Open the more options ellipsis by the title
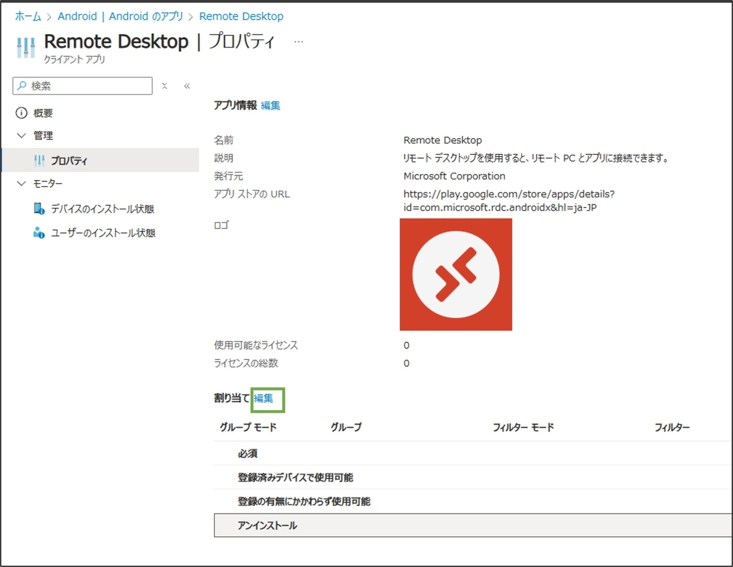Viewport: 733px width, 567px height. coord(299,42)
